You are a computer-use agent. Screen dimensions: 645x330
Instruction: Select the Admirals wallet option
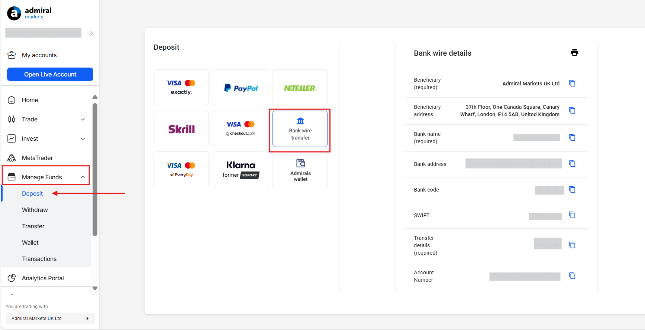coord(300,170)
